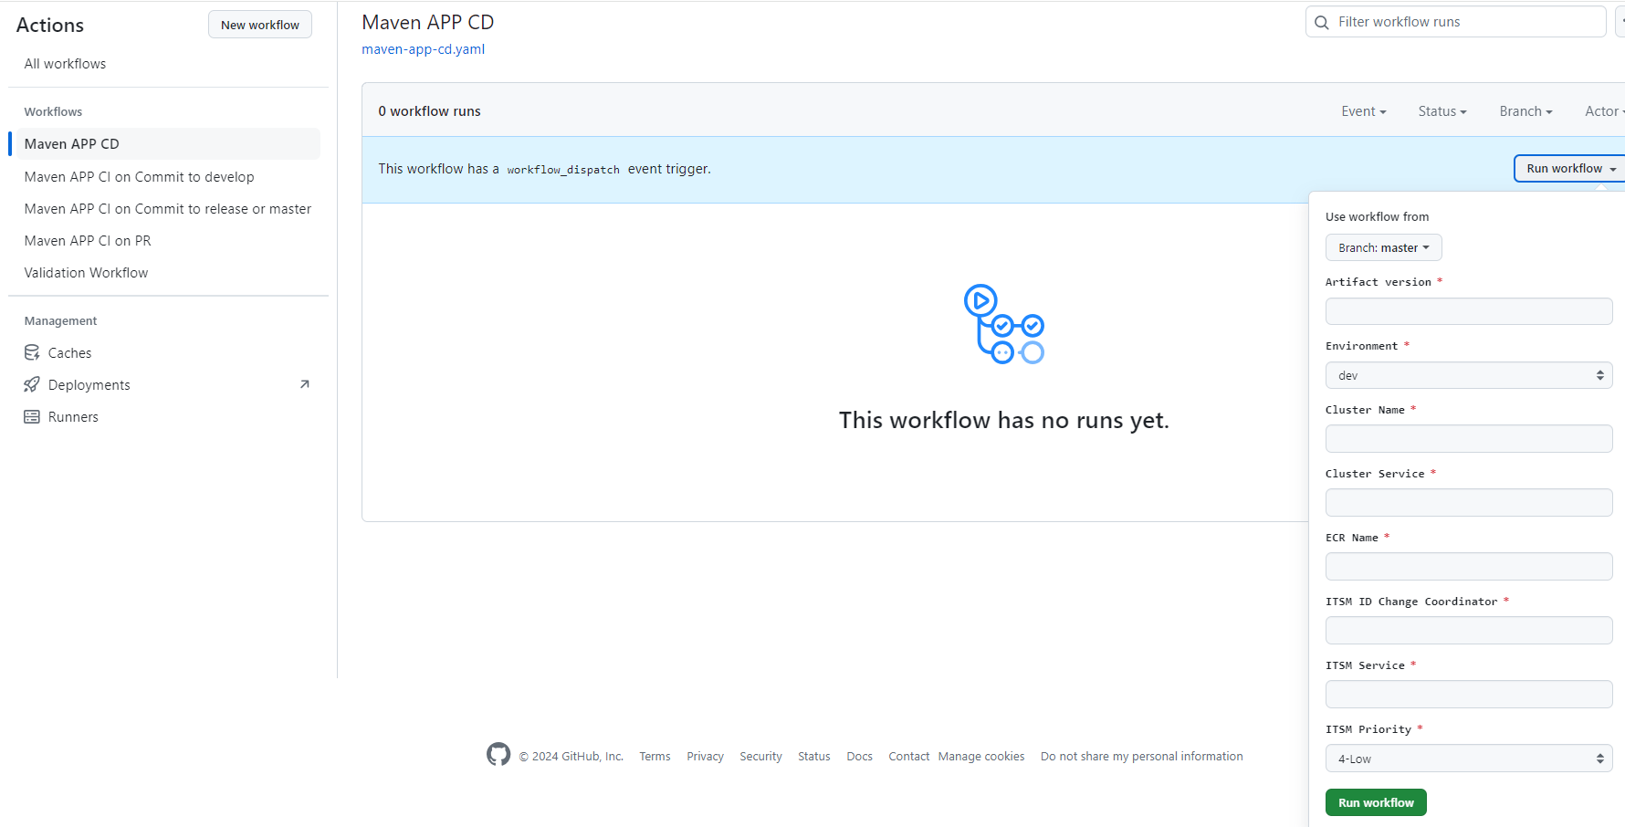
Task: Select Maven APP CD workflow
Action: (x=168, y=144)
